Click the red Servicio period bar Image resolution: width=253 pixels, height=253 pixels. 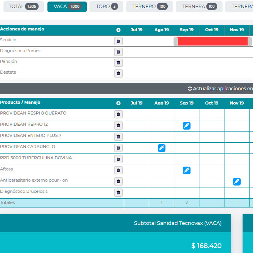coord(213,41)
